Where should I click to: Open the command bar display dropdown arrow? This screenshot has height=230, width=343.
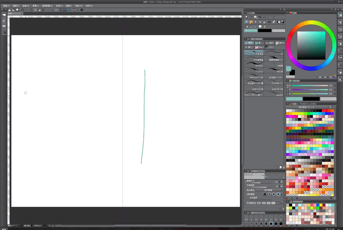(x=78, y=10)
